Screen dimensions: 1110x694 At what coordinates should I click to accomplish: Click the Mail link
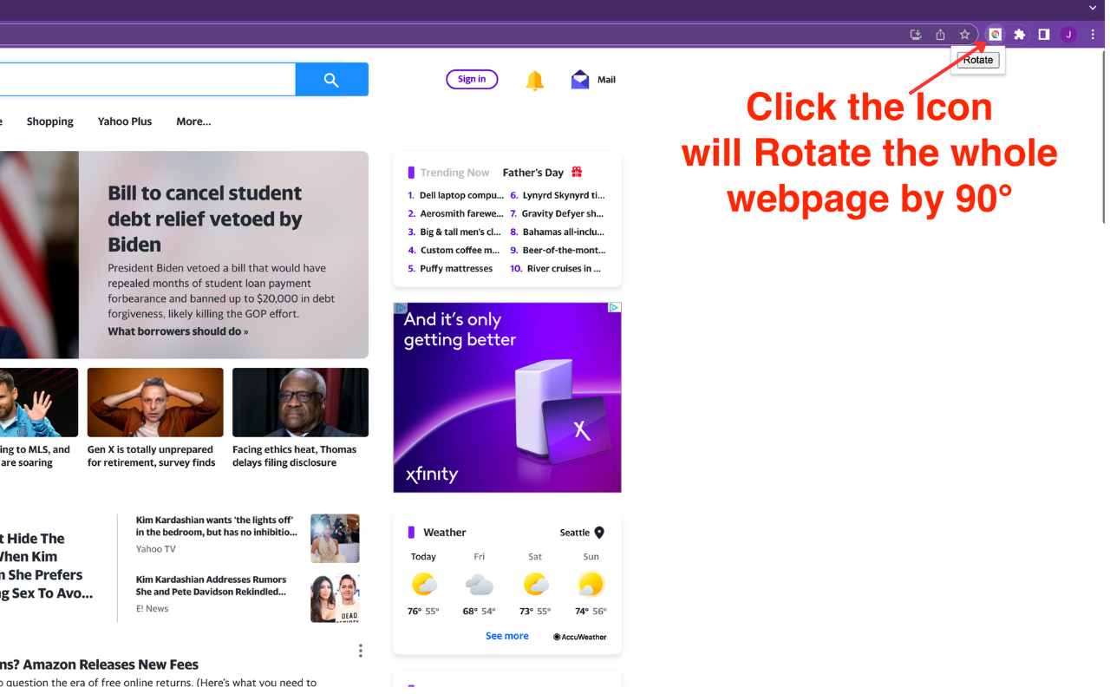606,80
